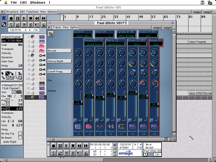
Task: Collapse the glock*copied parameter box triangle
Action: pyautogui.click(x=3, y=37)
